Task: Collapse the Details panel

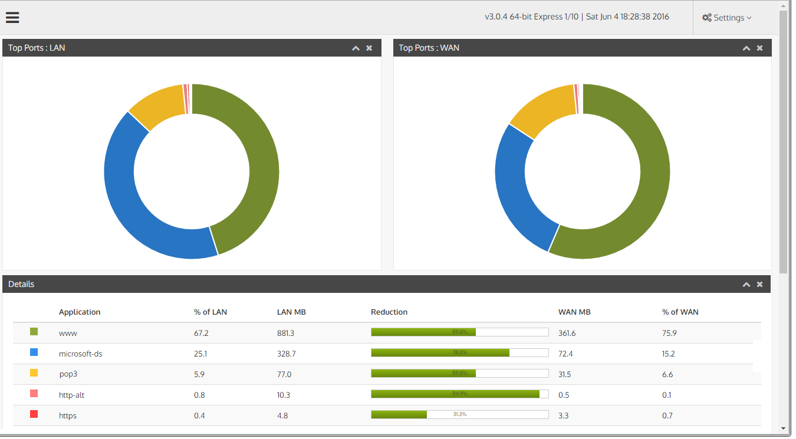Action: tap(746, 284)
